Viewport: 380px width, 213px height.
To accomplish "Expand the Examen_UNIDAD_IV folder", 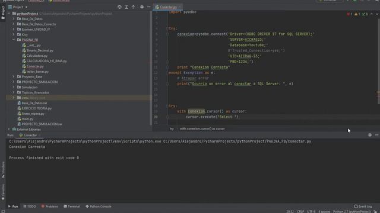I will tap(14, 29).
